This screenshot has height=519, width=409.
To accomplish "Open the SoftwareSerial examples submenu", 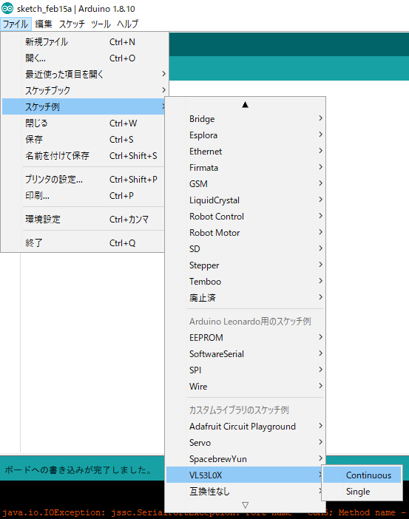I will tap(245, 354).
